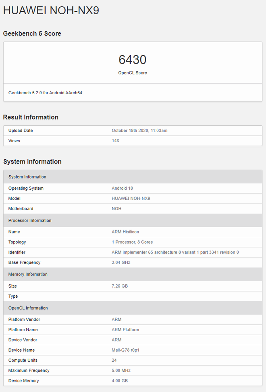Click the Device Memory label

(23, 381)
